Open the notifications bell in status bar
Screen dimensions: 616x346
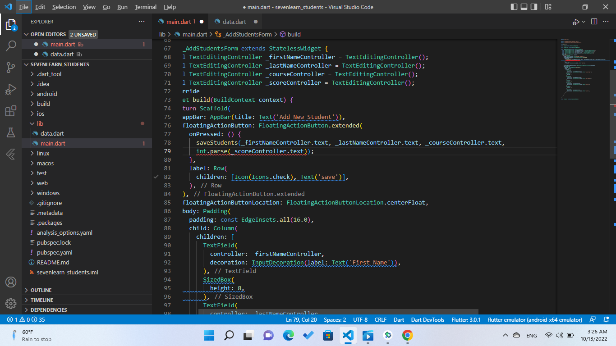point(607,319)
